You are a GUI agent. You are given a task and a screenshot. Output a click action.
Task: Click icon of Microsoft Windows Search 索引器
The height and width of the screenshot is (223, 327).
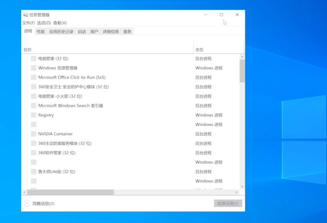click(33, 105)
